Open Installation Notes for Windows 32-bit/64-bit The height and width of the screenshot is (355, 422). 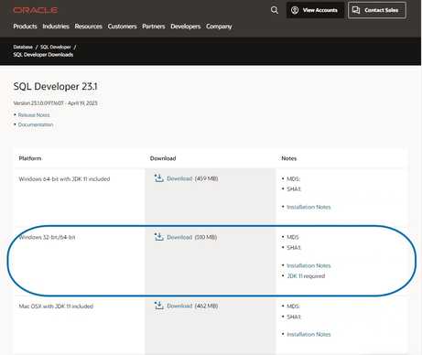(308, 265)
